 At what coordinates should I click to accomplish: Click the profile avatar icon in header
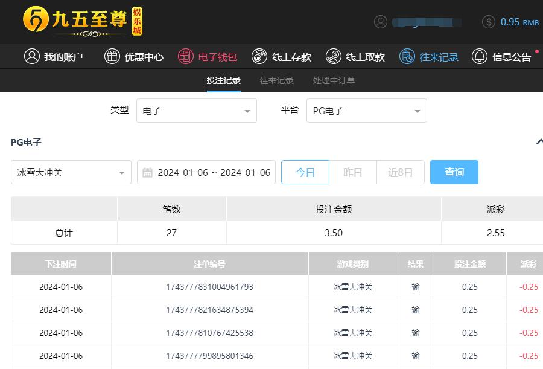coord(381,22)
